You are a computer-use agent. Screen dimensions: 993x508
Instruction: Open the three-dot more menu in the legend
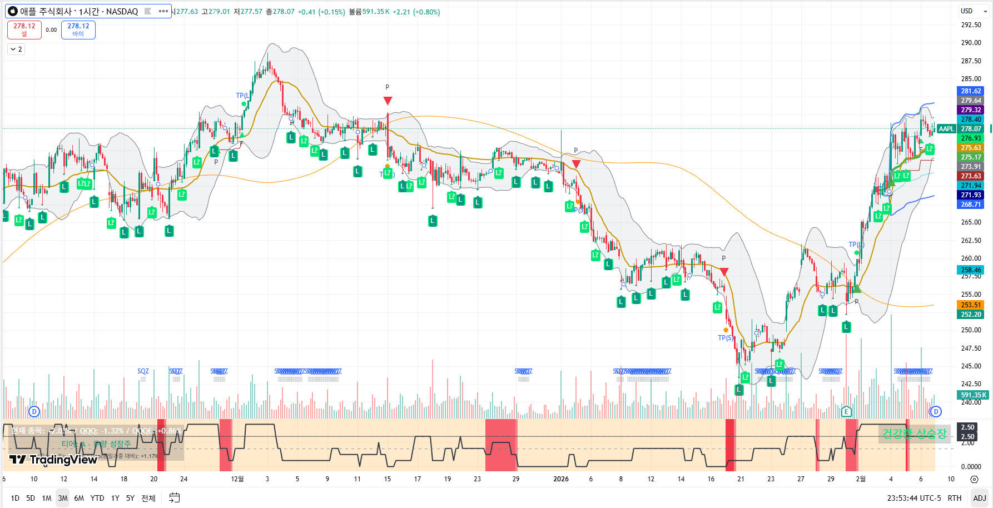tap(163, 11)
